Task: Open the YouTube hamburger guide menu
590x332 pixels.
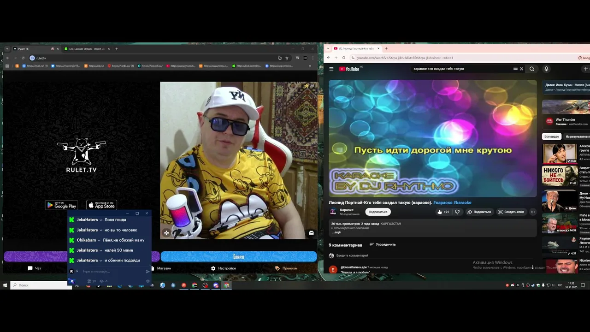Action: (x=331, y=69)
